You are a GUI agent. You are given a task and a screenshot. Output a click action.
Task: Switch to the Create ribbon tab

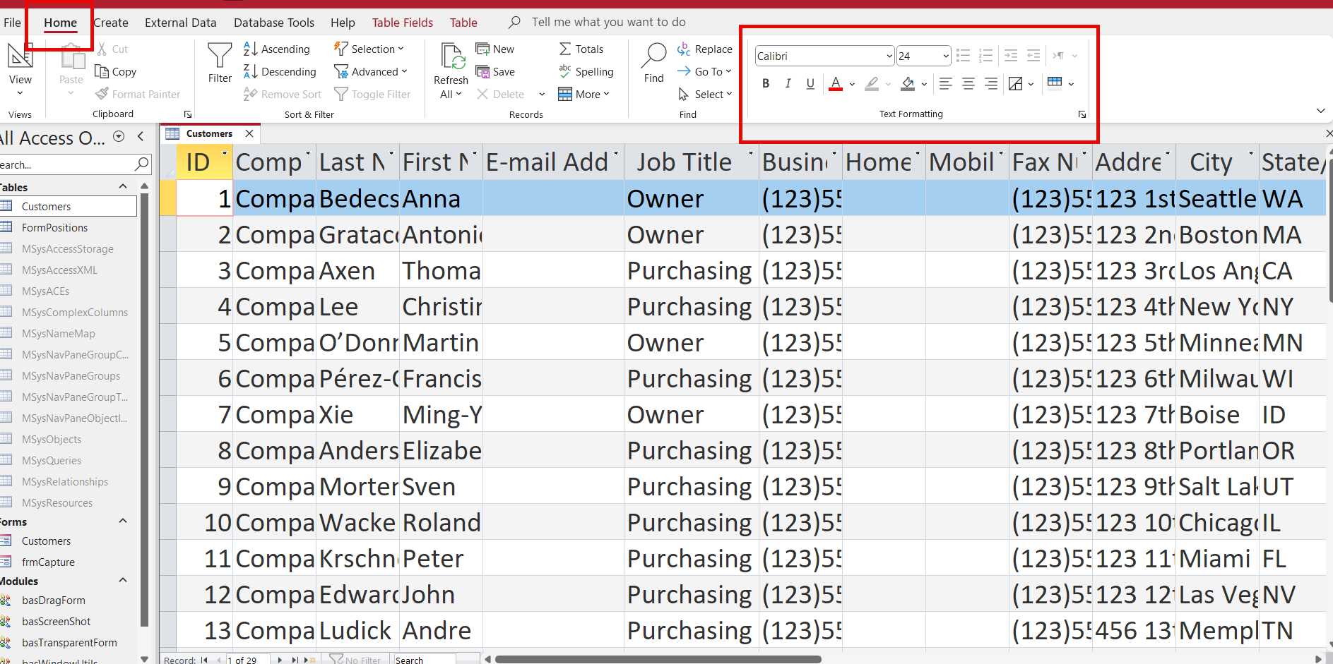coord(111,23)
